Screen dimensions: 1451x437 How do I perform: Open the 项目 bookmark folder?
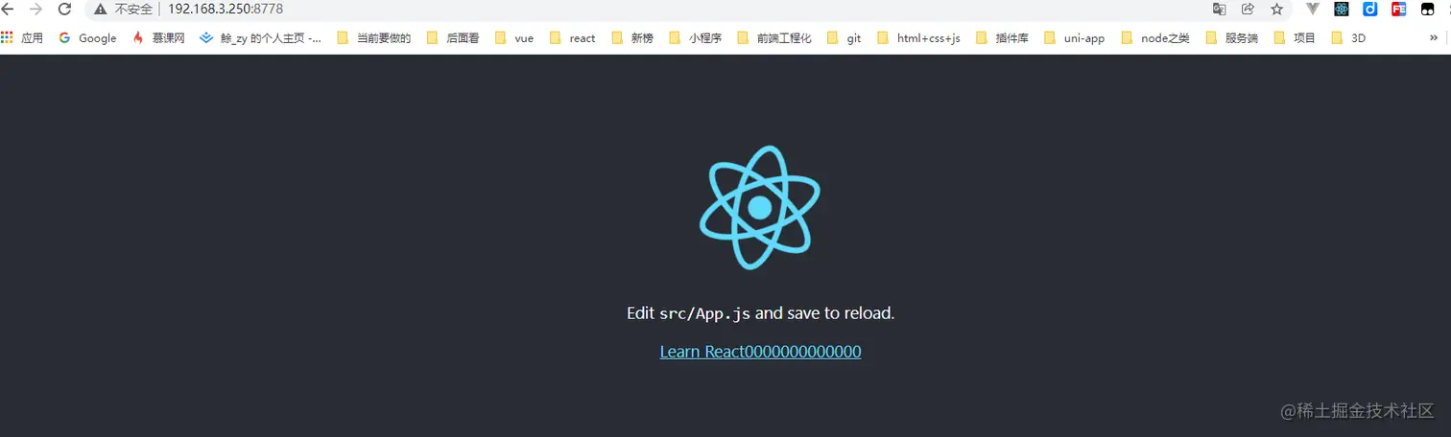click(x=1295, y=38)
